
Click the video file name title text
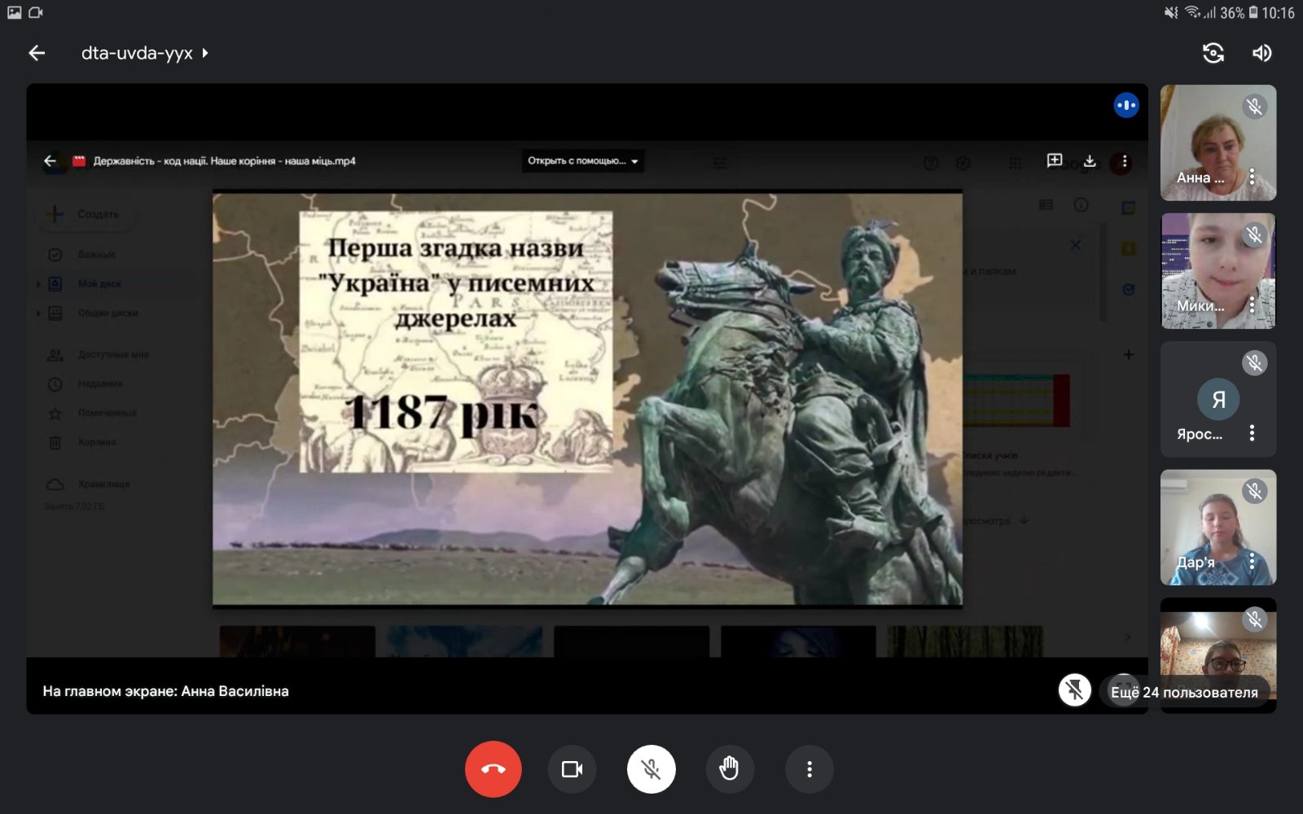pos(224,161)
